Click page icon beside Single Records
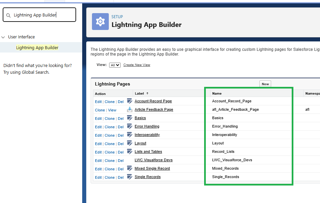Image resolution: width=320 pixels, height=203 pixels. pyautogui.click(x=130, y=177)
